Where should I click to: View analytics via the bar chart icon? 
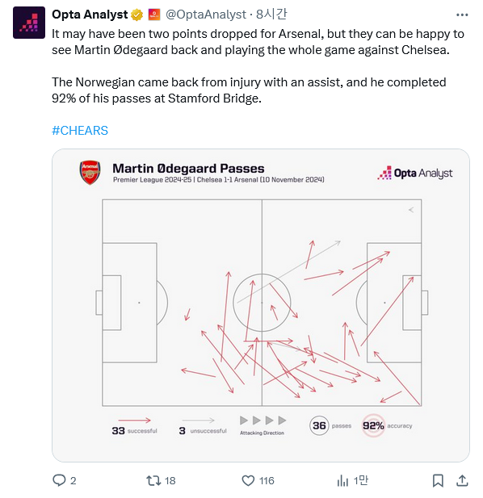(342, 480)
